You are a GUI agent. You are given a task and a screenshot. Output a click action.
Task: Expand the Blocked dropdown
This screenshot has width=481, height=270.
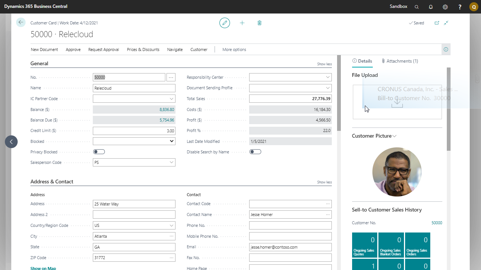172,141
